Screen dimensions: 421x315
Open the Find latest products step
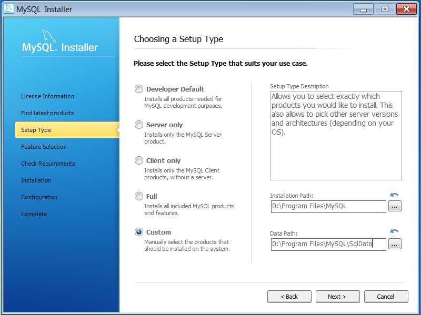tap(47, 113)
